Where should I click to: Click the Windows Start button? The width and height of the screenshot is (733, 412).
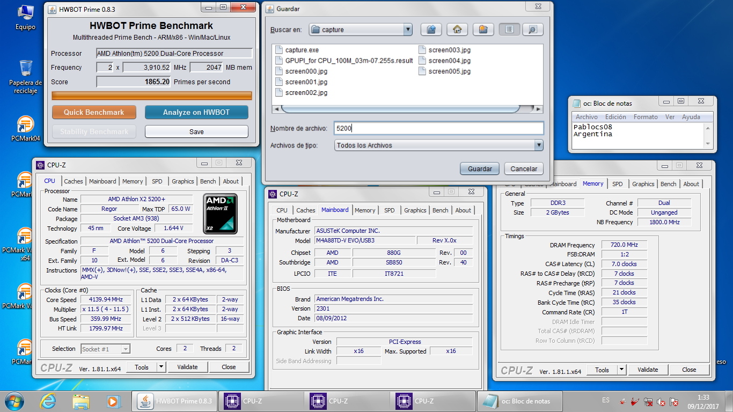(x=14, y=401)
